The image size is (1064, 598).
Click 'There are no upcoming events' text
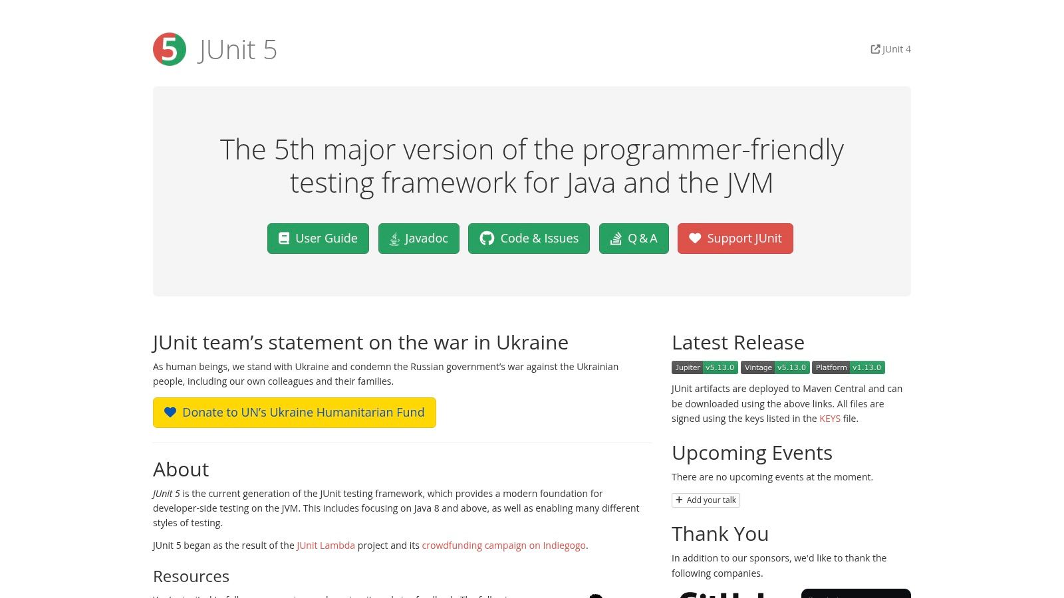click(x=772, y=477)
